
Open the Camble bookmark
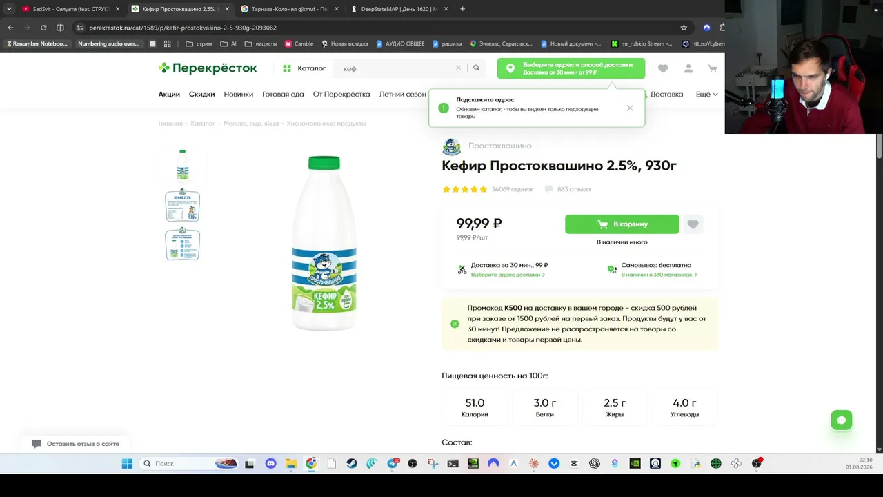[x=299, y=43]
